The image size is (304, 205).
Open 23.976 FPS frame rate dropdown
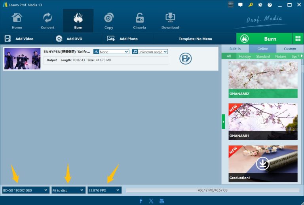[104, 190]
